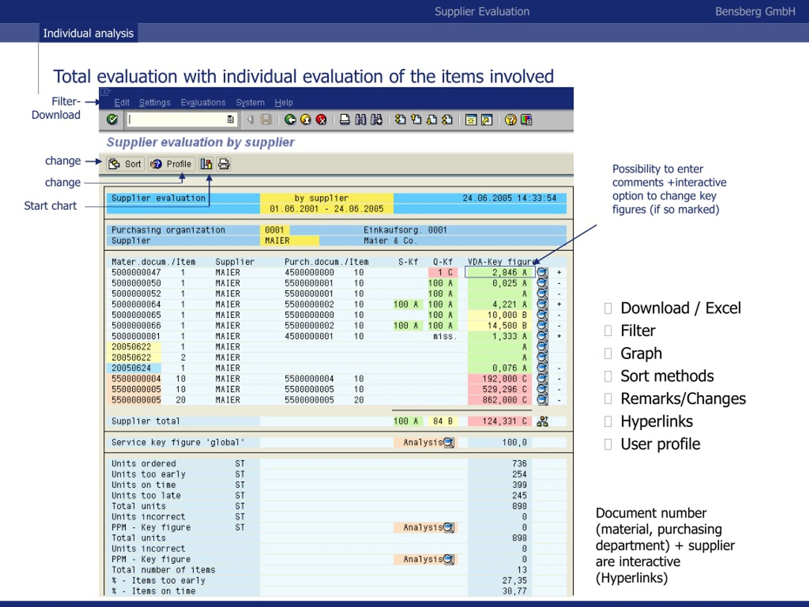Open the Evaluations menu
The height and width of the screenshot is (607, 809).
tap(203, 102)
